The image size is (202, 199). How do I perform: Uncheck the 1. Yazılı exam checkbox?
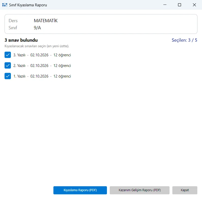(x=8, y=76)
